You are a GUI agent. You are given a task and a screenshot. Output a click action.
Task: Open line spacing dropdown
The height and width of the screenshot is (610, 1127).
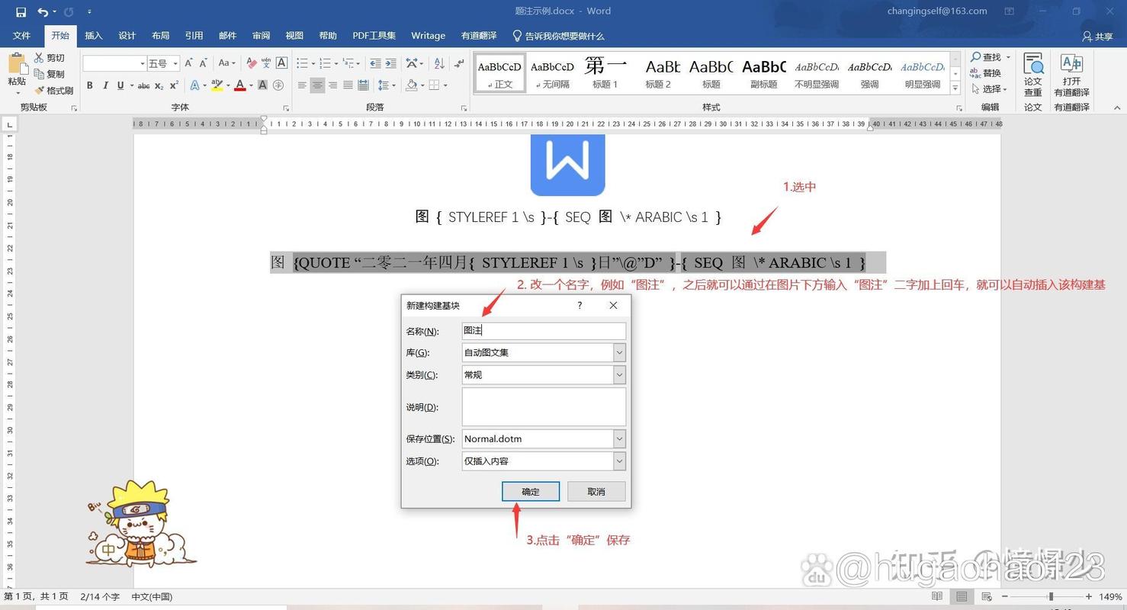tap(387, 85)
